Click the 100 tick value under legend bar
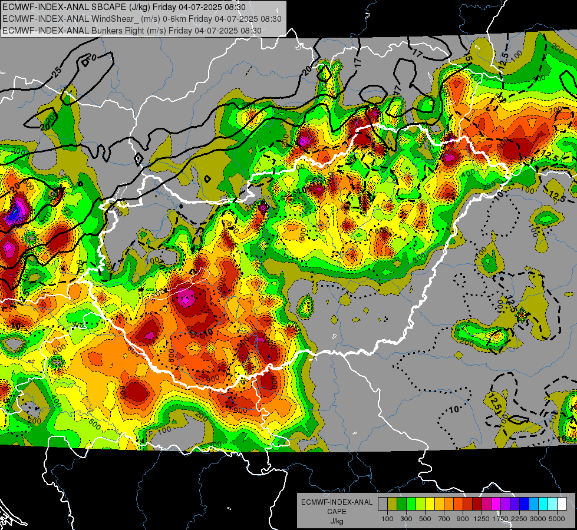This screenshot has height=530, width=577. (x=387, y=519)
